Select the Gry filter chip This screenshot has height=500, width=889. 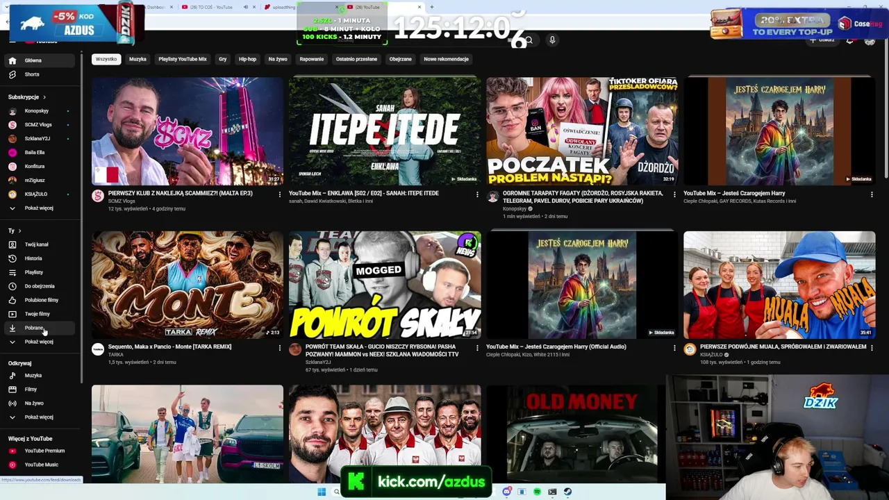click(223, 59)
